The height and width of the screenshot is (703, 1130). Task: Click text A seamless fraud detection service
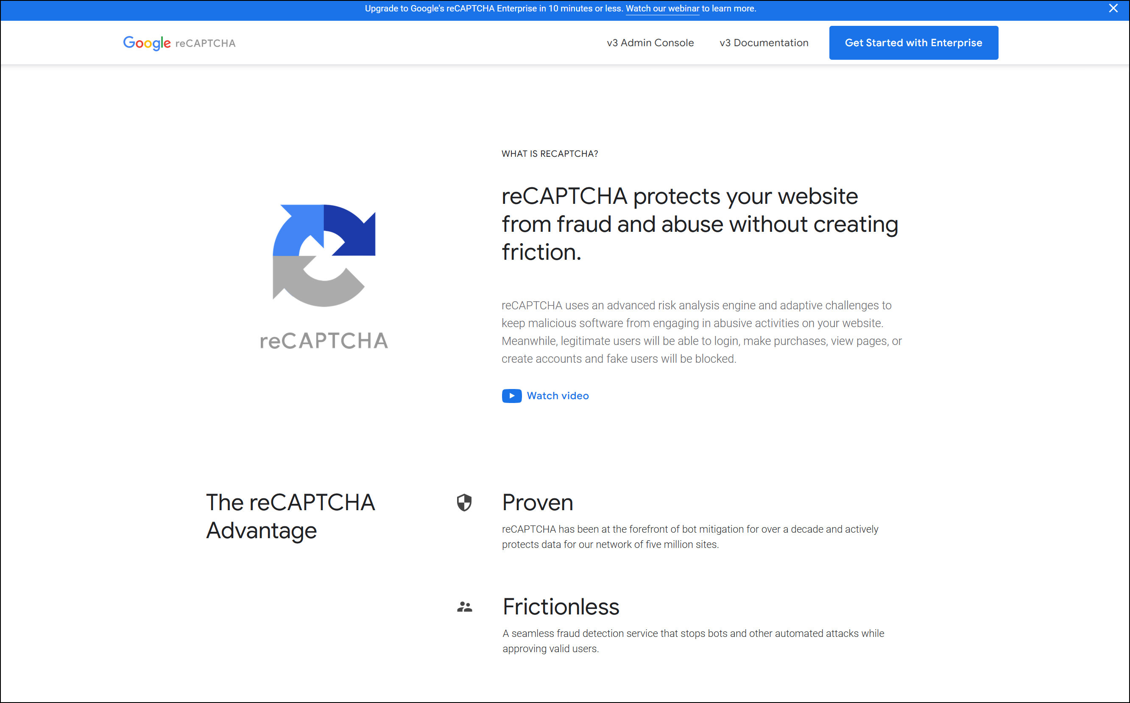[x=693, y=641]
